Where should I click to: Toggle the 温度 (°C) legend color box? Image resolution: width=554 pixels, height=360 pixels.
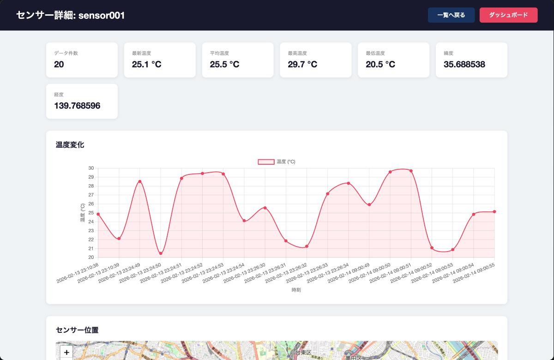pyautogui.click(x=266, y=162)
